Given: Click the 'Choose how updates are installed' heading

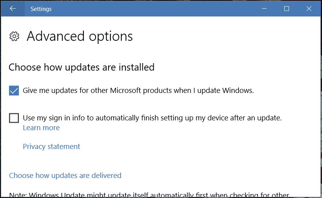Looking at the screenshot, I should (81, 67).
